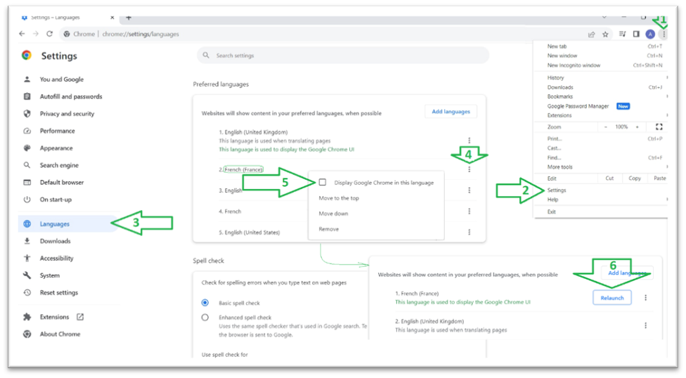Choose Remove in the language context menu
Image resolution: width=686 pixels, height=378 pixels.
(x=328, y=229)
